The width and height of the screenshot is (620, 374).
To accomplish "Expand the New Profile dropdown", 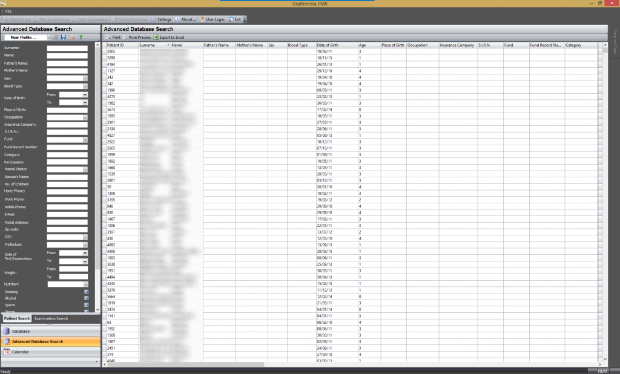I will [49, 38].
